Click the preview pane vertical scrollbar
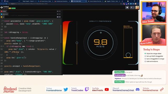The image size is (168, 94). (139, 40)
